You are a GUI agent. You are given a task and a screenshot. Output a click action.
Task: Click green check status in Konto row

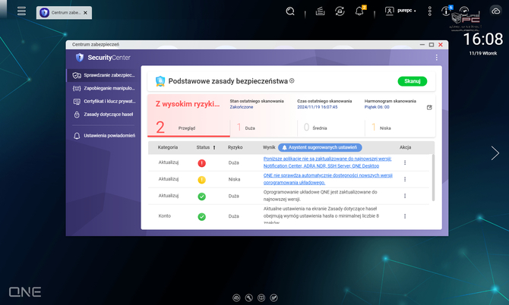coord(201,216)
